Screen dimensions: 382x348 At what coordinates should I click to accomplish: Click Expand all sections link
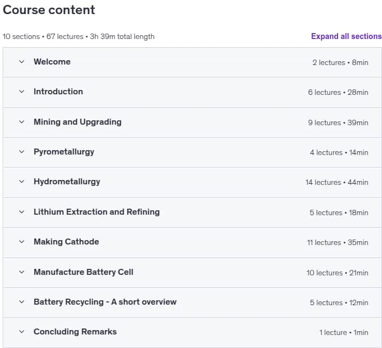[x=346, y=36]
